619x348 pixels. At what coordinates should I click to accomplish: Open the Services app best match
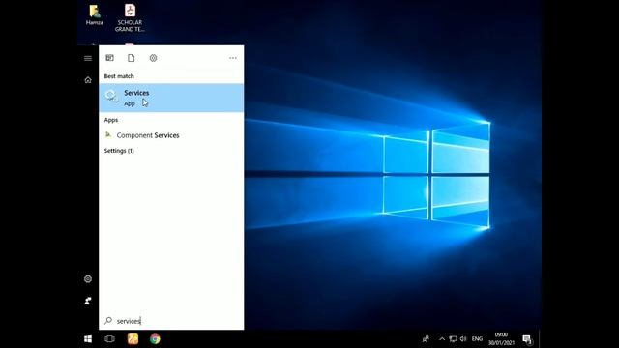tap(171, 98)
